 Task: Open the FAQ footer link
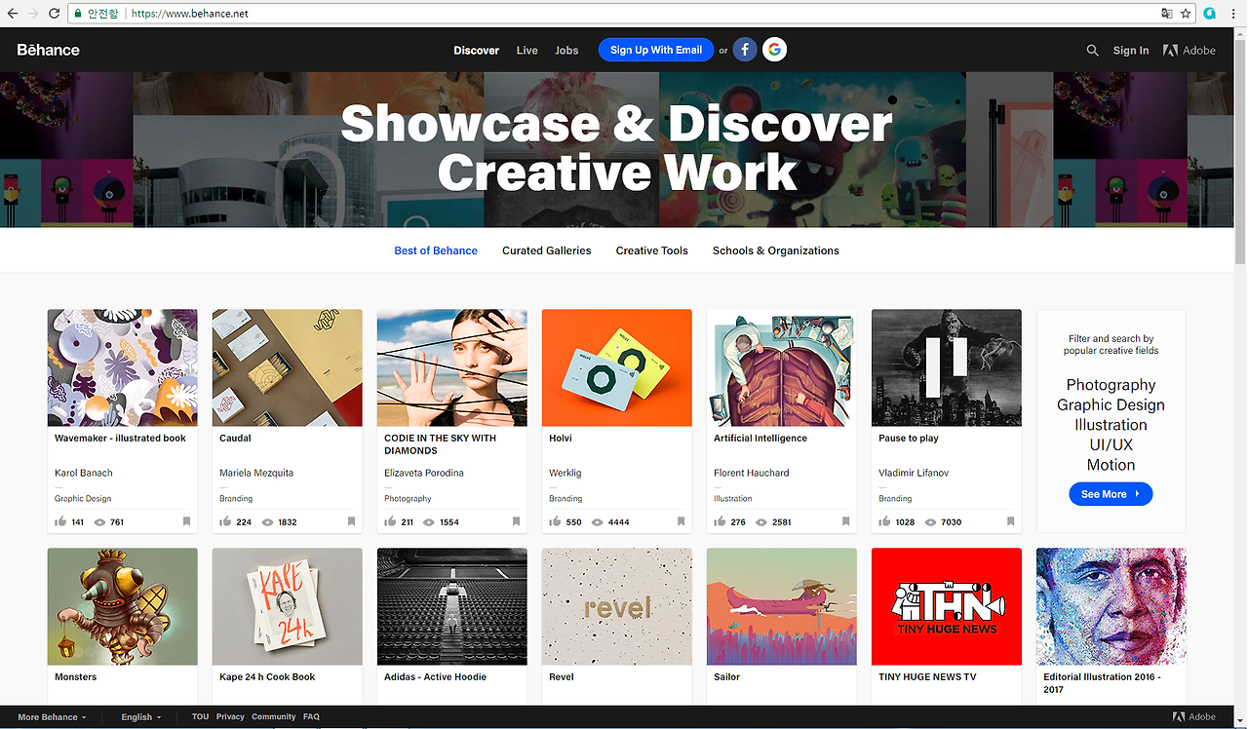311,717
